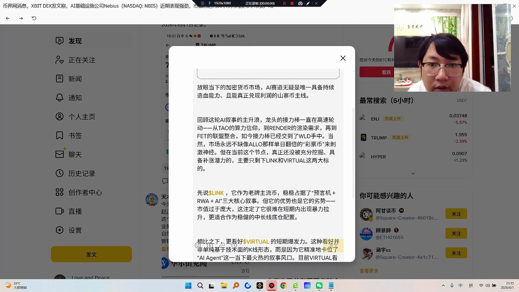Click the 通知 bell icon

point(60,98)
